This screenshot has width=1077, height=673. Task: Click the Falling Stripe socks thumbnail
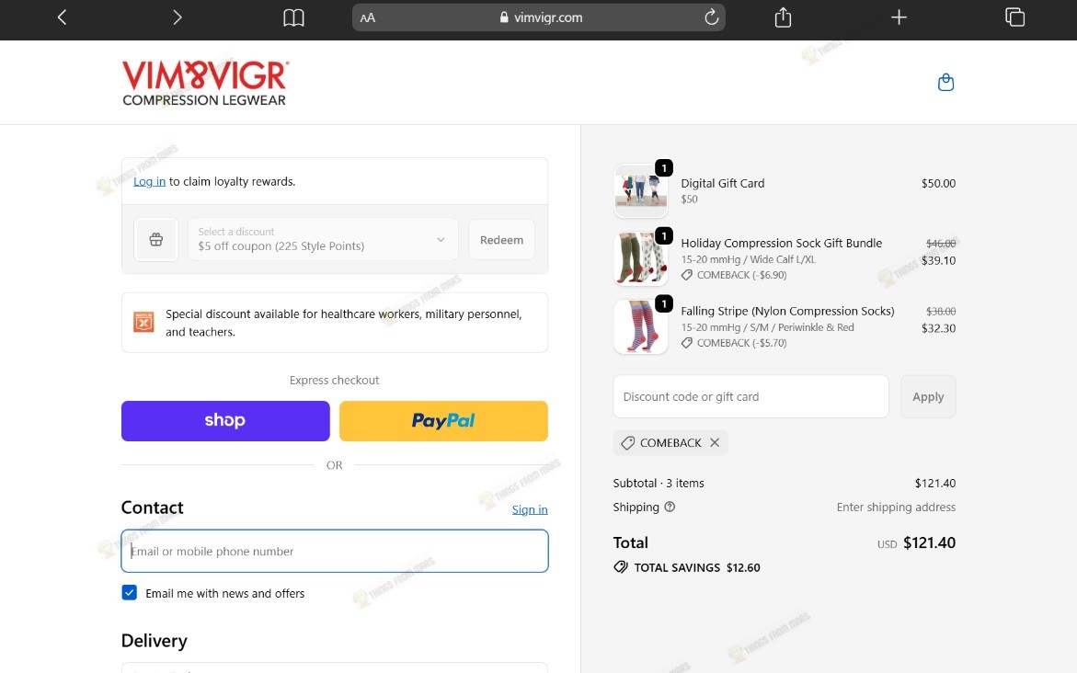(641, 326)
